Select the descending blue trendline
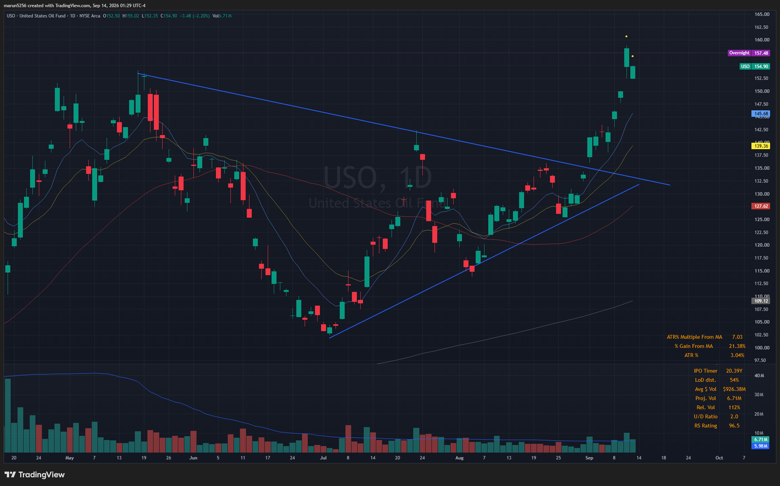This screenshot has width=780, height=486. click(x=404, y=129)
